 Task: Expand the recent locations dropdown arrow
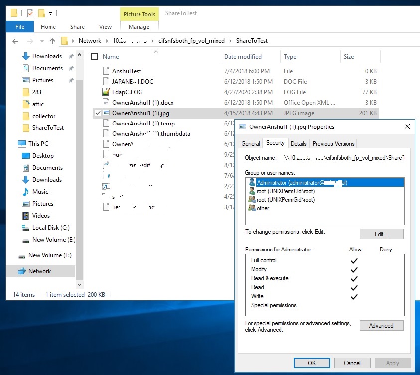(41, 41)
